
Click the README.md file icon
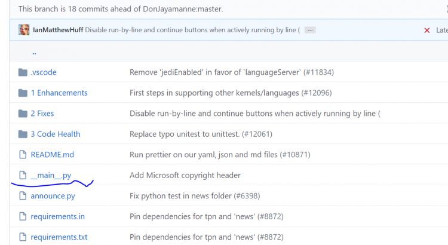tap(23, 155)
